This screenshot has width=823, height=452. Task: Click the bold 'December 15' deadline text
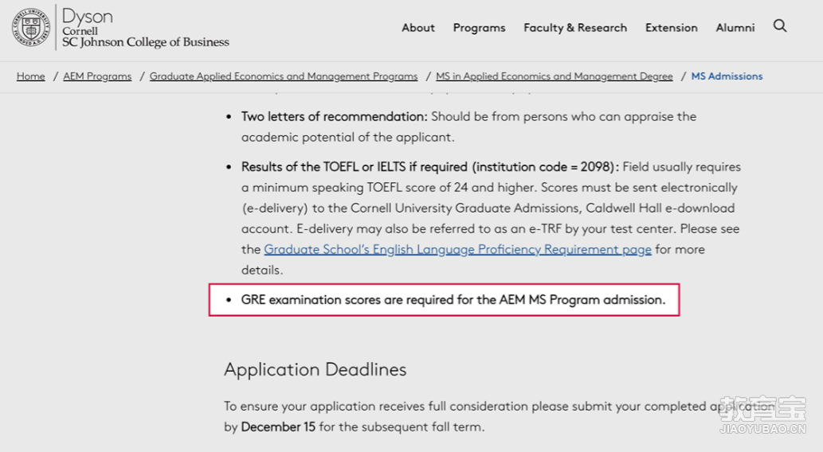tap(278, 427)
